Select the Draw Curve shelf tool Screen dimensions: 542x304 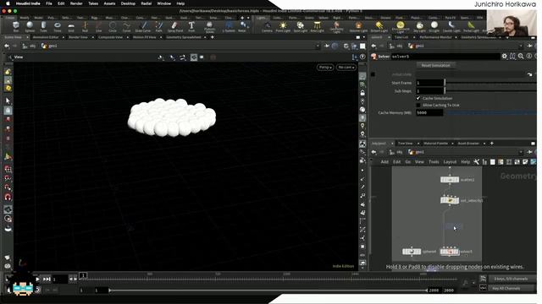[143, 26]
